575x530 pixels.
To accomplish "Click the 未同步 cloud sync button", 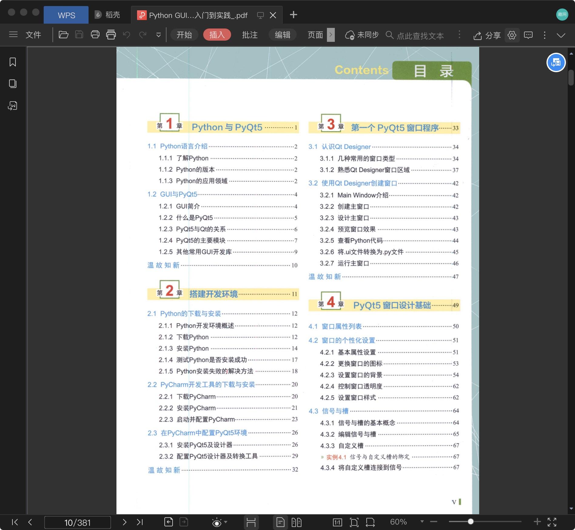I will (362, 35).
